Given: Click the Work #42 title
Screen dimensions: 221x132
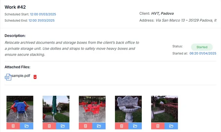Looking at the screenshot, I should click(15, 7).
